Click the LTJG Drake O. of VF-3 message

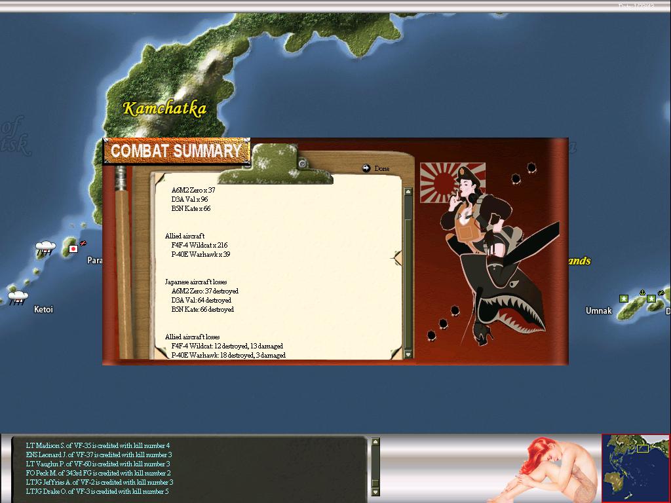(97, 491)
